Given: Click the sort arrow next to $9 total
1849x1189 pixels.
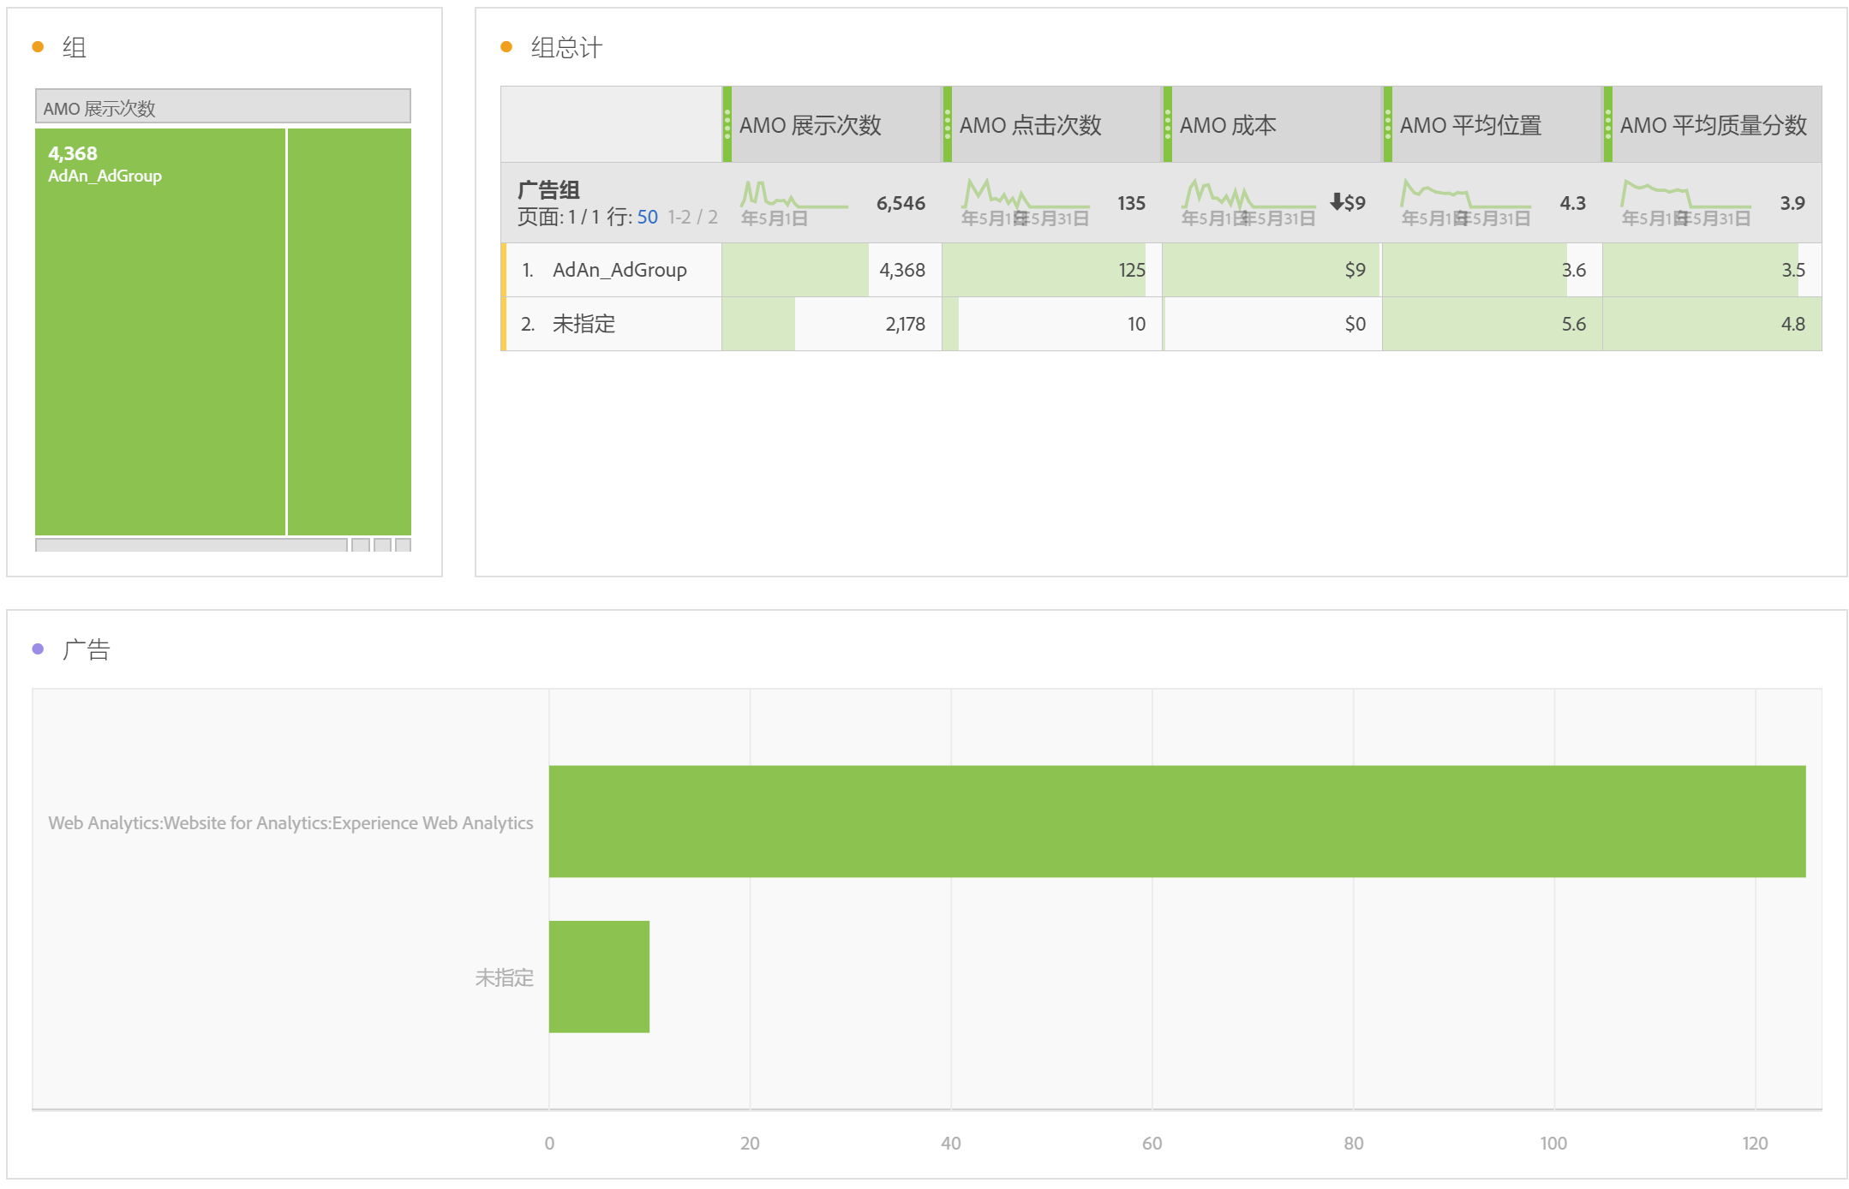Looking at the screenshot, I should click(1337, 202).
